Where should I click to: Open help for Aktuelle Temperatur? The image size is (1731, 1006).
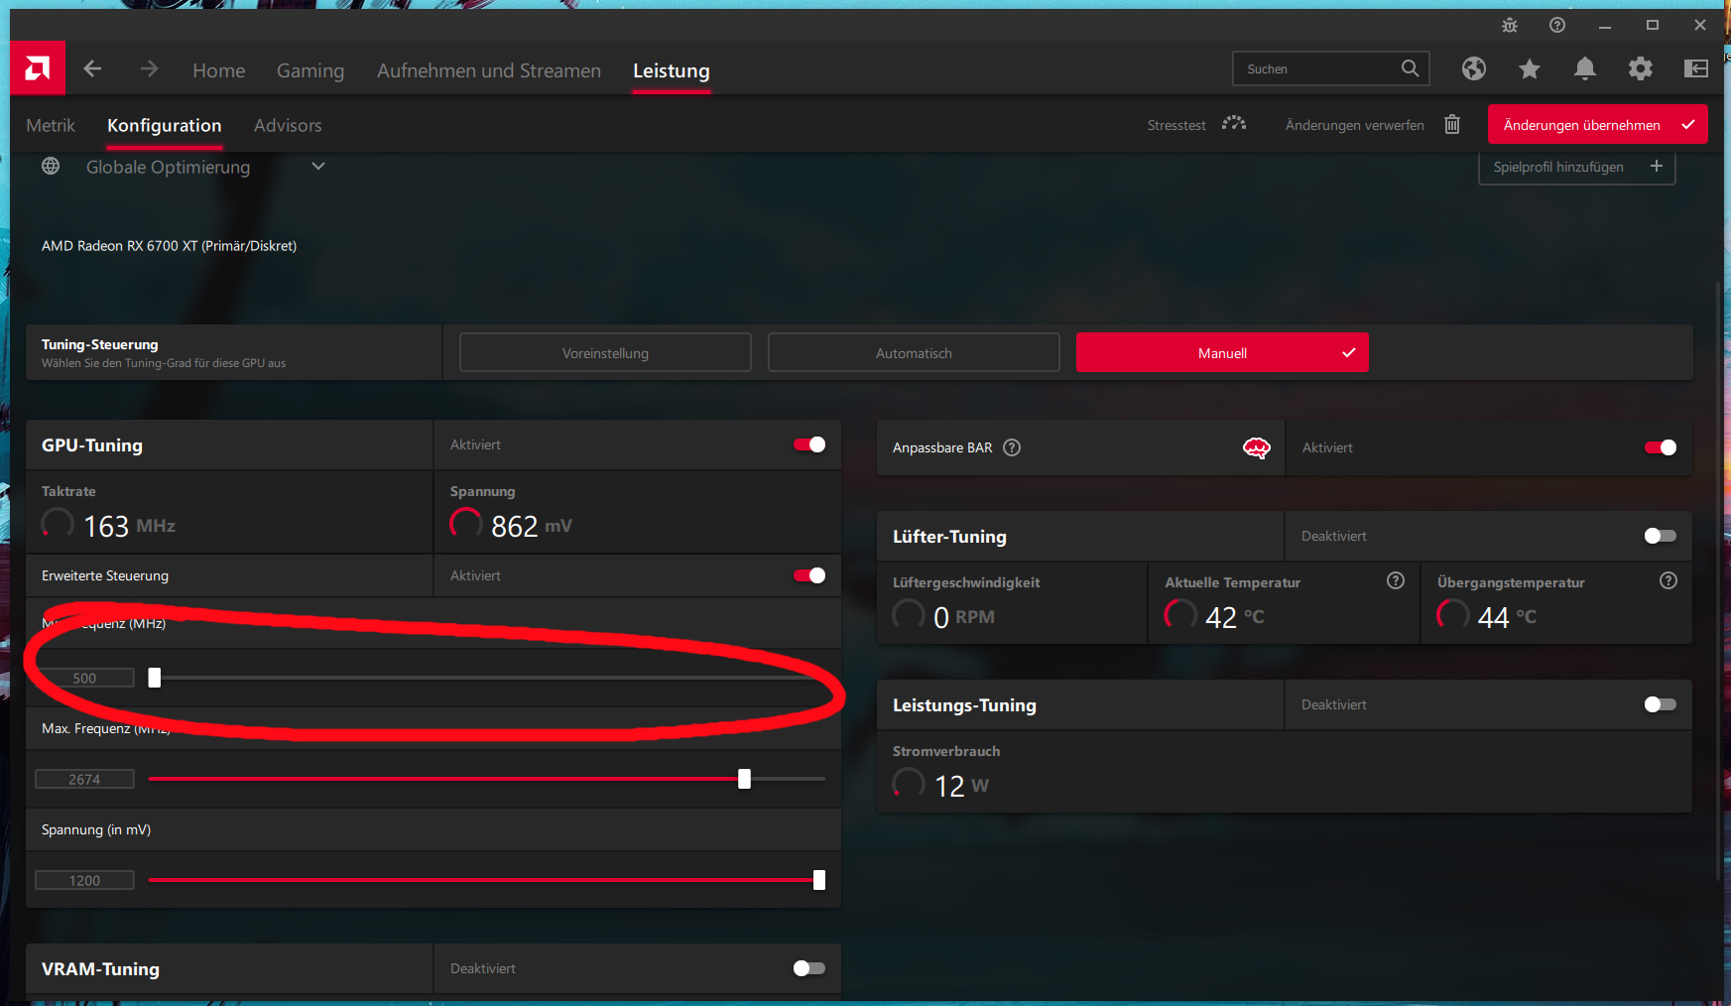(x=1396, y=580)
